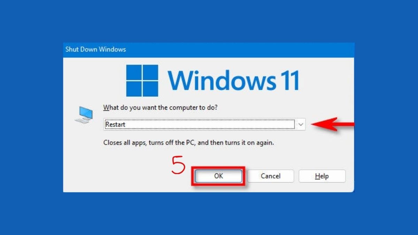Click the numeral 11 in the banner
The height and width of the screenshot is (235, 418).
pyautogui.click(x=289, y=80)
